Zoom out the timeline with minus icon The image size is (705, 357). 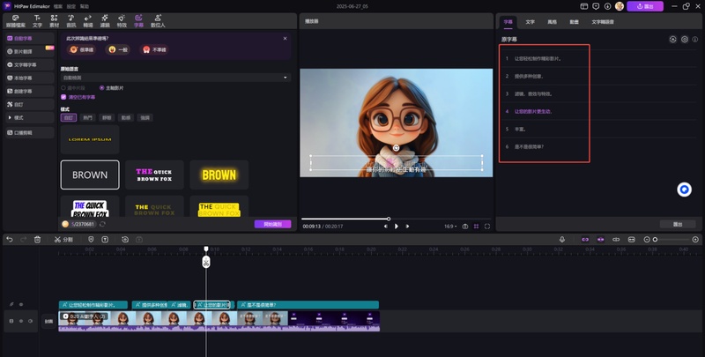(x=647, y=240)
